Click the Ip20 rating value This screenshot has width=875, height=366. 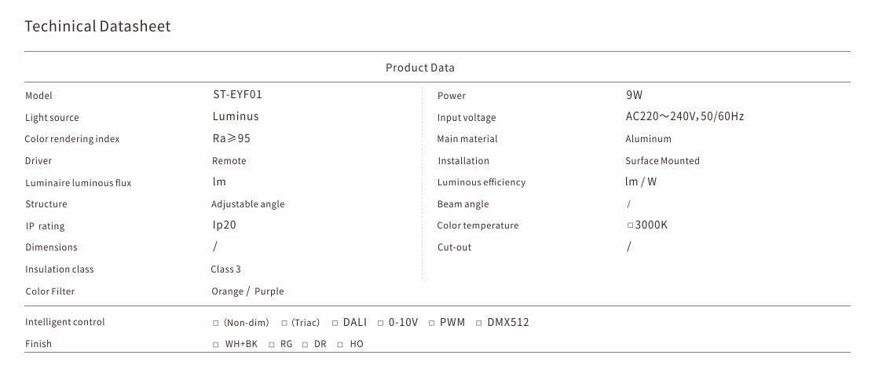pyautogui.click(x=224, y=225)
